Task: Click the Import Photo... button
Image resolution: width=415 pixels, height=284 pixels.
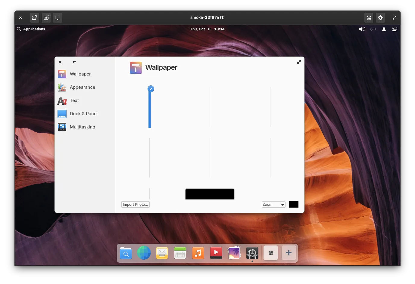Action: (136, 205)
